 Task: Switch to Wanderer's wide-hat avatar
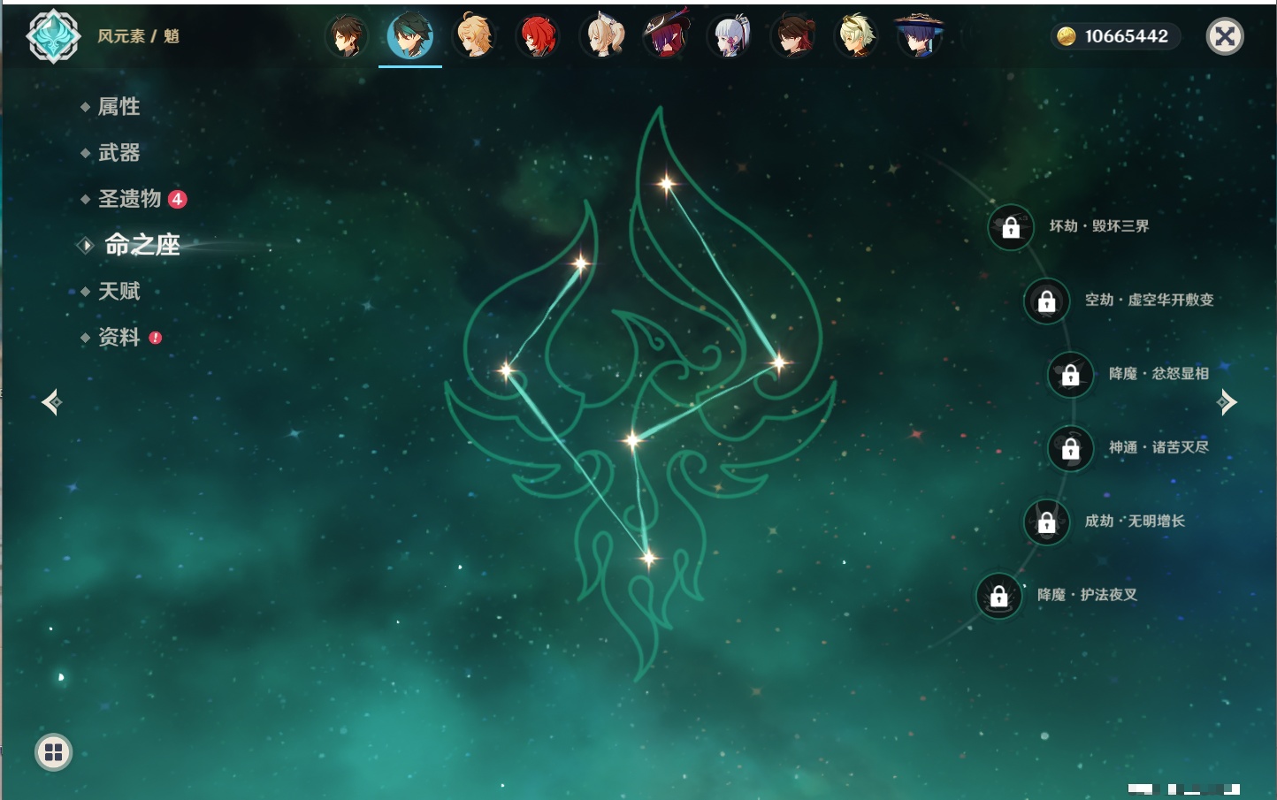(920, 36)
